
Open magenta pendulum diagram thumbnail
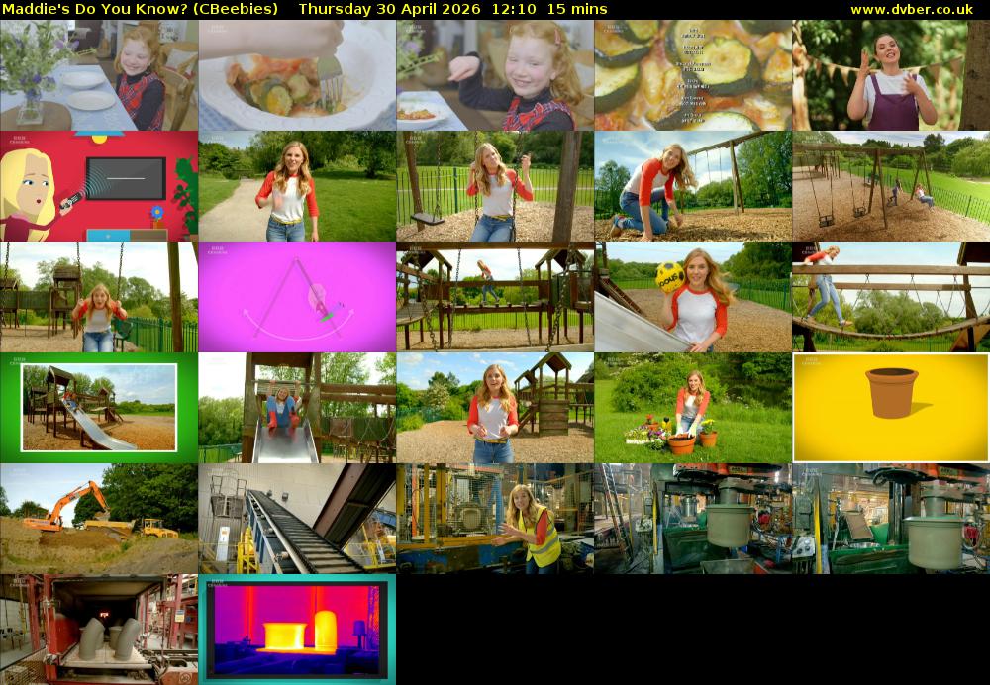coord(297,297)
